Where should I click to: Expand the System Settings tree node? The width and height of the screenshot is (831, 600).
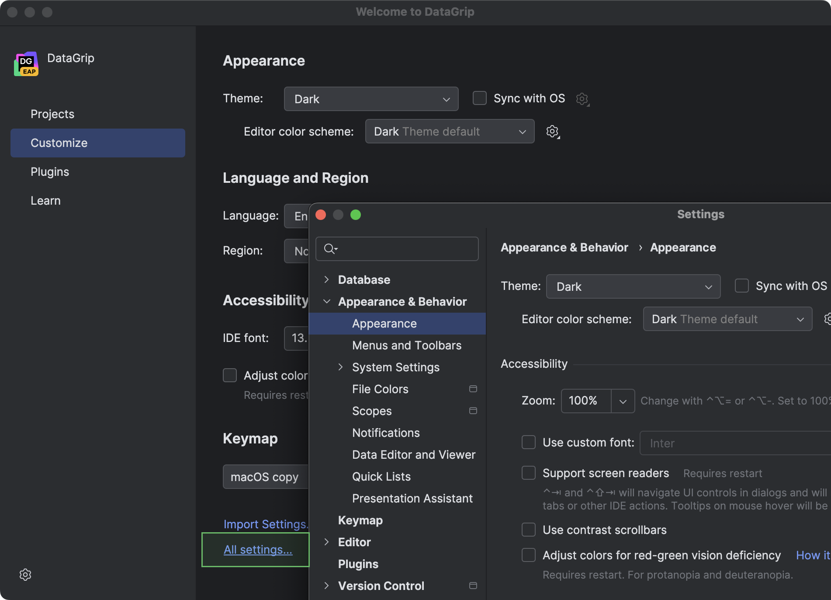[x=340, y=367]
